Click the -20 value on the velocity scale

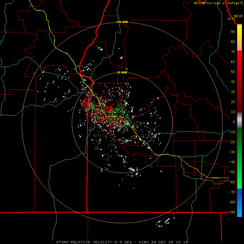[232, 142]
